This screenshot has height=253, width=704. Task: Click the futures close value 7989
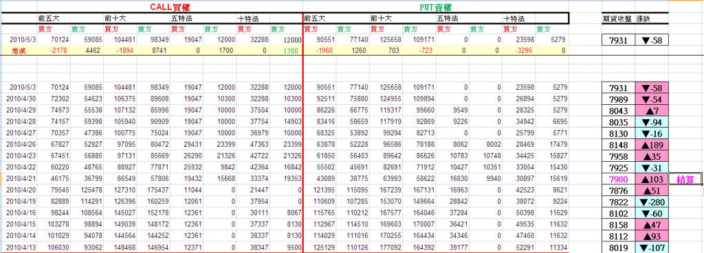(x=619, y=100)
